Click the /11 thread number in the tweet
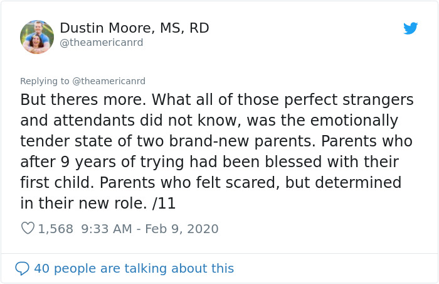Viewport: 439px width, 284px height. (164, 203)
